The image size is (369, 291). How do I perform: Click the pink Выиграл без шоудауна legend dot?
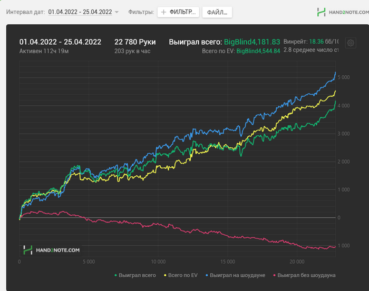click(x=275, y=275)
